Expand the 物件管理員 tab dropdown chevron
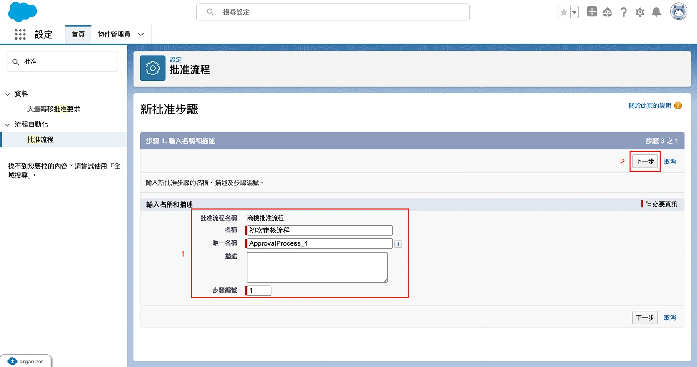The image size is (697, 367). tap(141, 35)
